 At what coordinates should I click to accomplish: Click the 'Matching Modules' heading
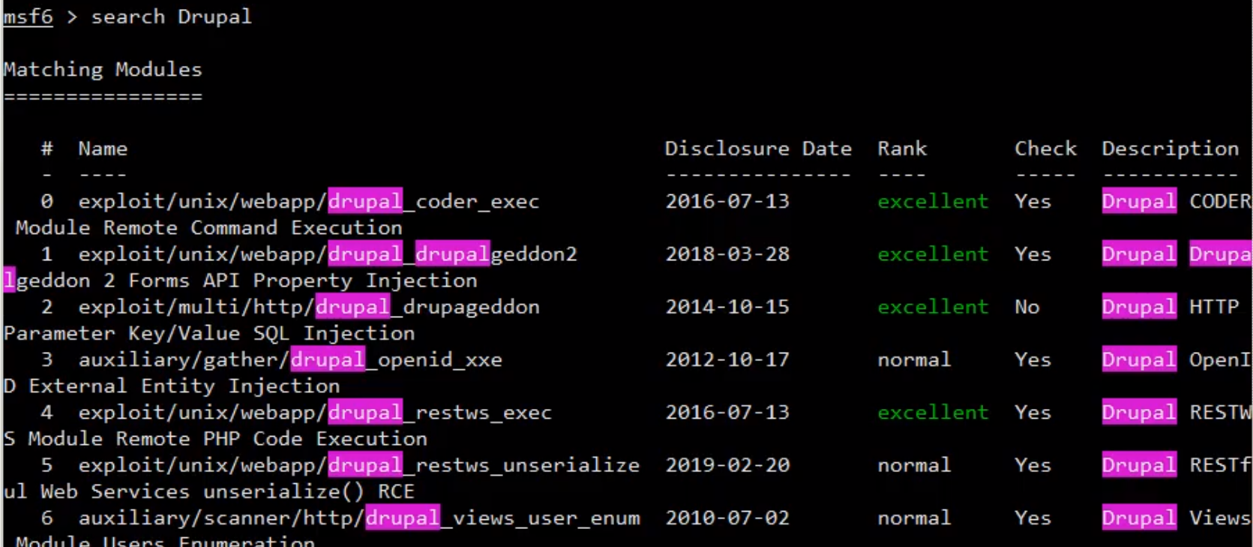pyautogui.click(x=103, y=70)
